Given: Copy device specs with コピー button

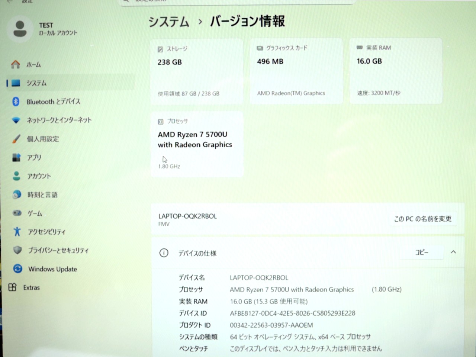Looking at the screenshot, I should tap(422, 252).
